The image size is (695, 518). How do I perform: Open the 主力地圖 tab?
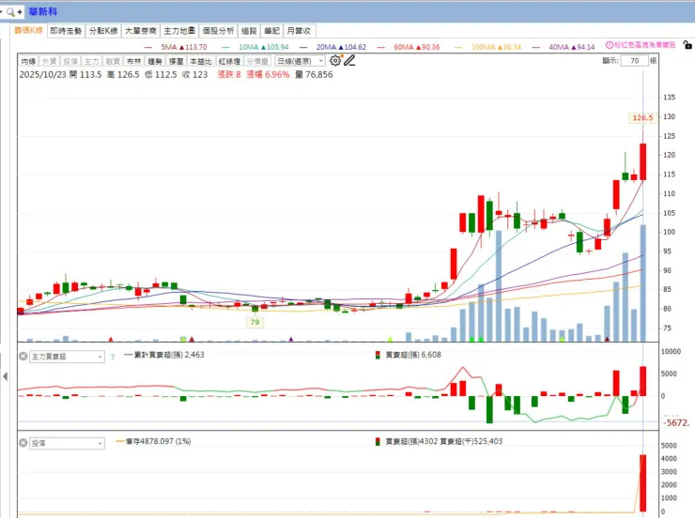[x=179, y=31]
